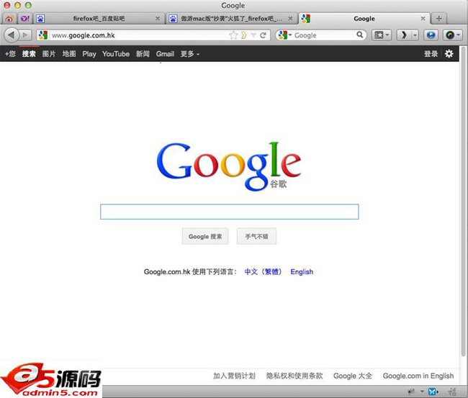Click the Weibo pinned tab icon
This screenshot has height=398, width=468.
9,19
